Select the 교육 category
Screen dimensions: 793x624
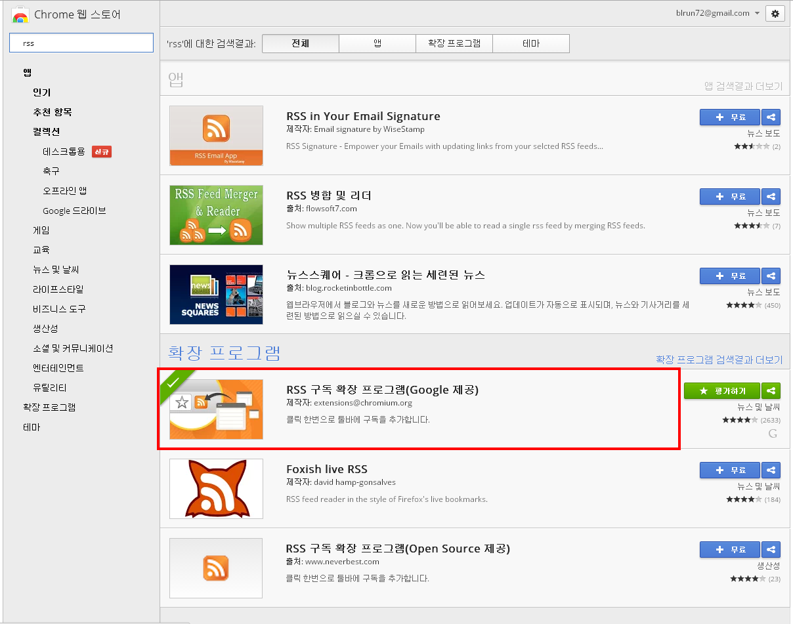coord(41,250)
